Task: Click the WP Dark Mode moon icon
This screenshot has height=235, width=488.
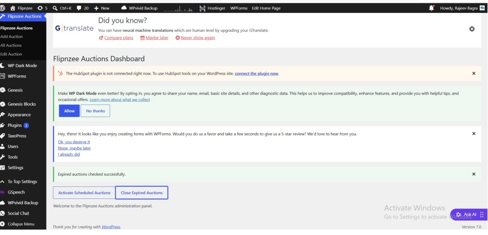Action: (3, 65)
